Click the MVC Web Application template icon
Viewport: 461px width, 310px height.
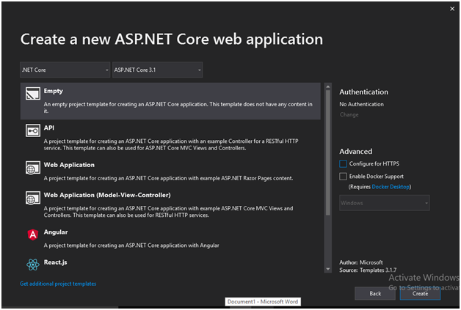[x=33, y=198]
